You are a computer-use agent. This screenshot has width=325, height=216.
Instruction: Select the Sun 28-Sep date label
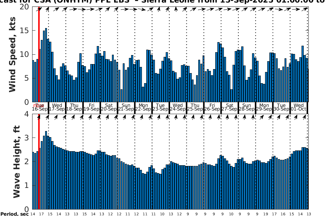pos(247,107)
